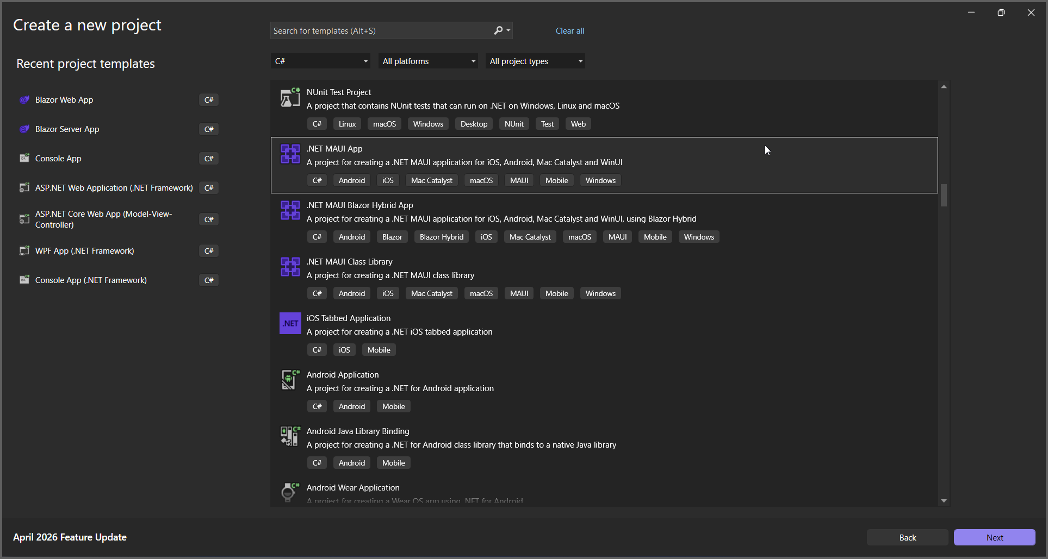Click the Android Application template icon
This screenshot has width=1048, height=559.
click(290, 380)
